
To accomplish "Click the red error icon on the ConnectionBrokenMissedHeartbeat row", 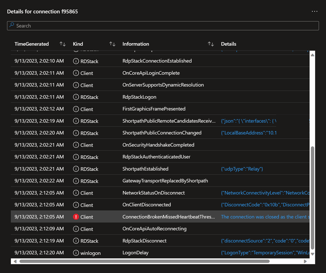I will [x=76, y=217].
